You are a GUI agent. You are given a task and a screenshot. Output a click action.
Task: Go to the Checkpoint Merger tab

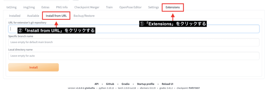87,7
